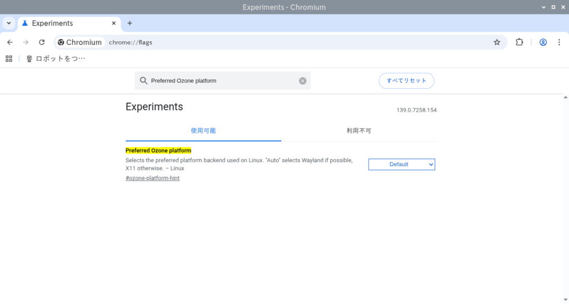Close the Experiments tab
Viewport: 569px width, 304px height.
(114, 23)
